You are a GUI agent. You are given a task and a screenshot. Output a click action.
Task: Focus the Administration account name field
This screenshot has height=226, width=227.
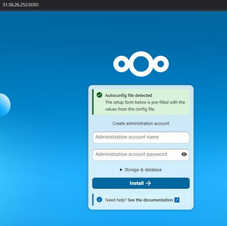pyautogui.click(x=141, y=137)
